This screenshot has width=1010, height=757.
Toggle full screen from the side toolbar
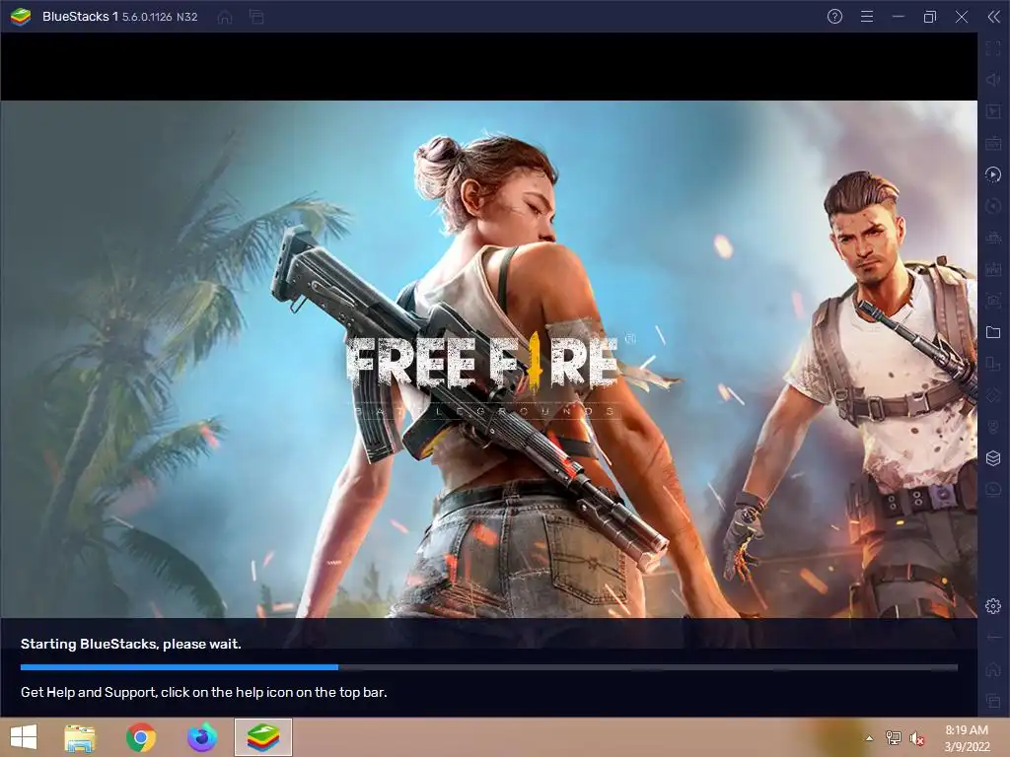(993, 48)
